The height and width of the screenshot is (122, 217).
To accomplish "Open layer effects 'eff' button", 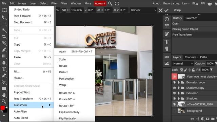I will pyautogui.click(x=197, y=119).
